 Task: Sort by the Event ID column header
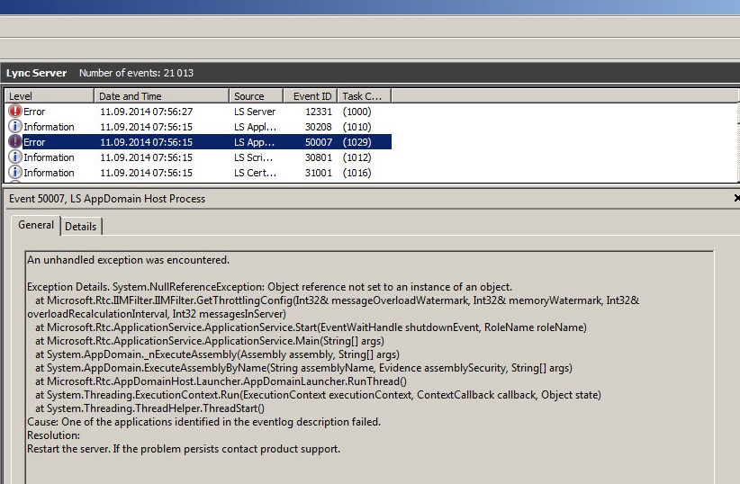tap(311, 96)
